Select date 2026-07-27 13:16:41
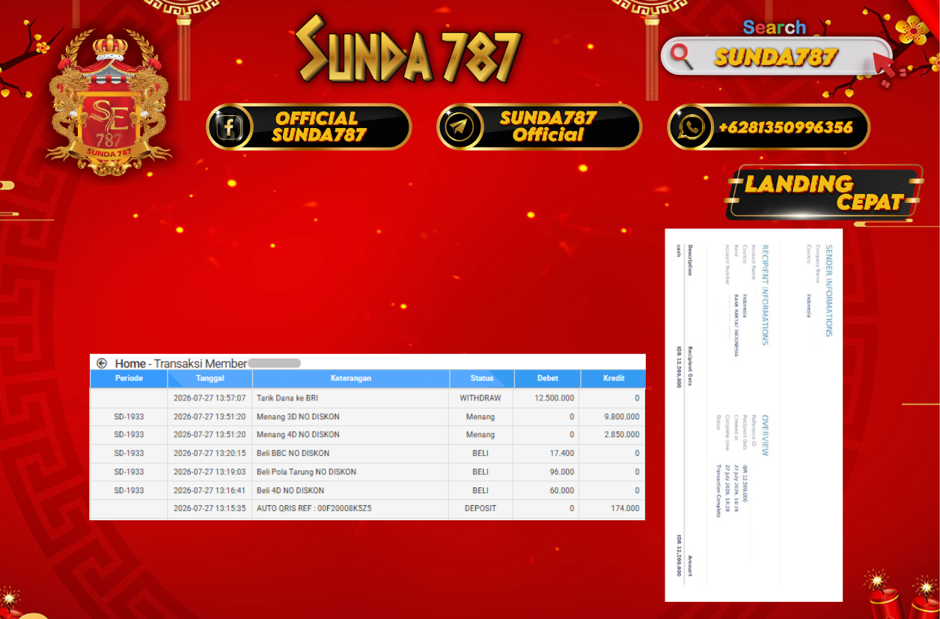 pos(210,490)
